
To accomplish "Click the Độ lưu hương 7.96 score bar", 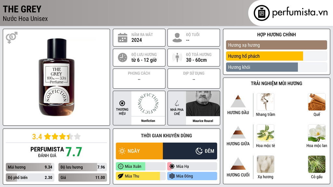I will [x=83, y=167].
